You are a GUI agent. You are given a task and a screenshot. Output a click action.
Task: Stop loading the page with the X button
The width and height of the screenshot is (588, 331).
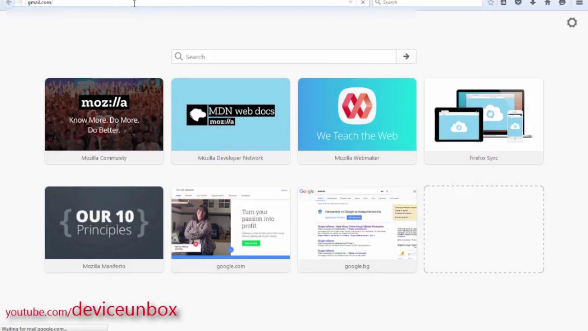tap(363, 2)
